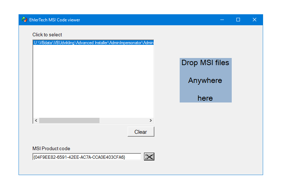The height and width of the screenshot is (195, 282).
Task: Click the left arrow of horizontal scrollbar
Action: point(36,121)
